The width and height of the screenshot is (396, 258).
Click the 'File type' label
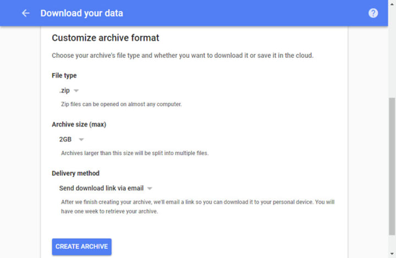tap(64, 75)
